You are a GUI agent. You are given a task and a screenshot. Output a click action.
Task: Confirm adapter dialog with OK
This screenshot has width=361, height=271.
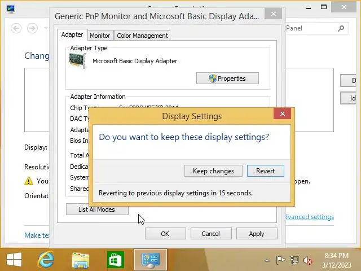165,234
